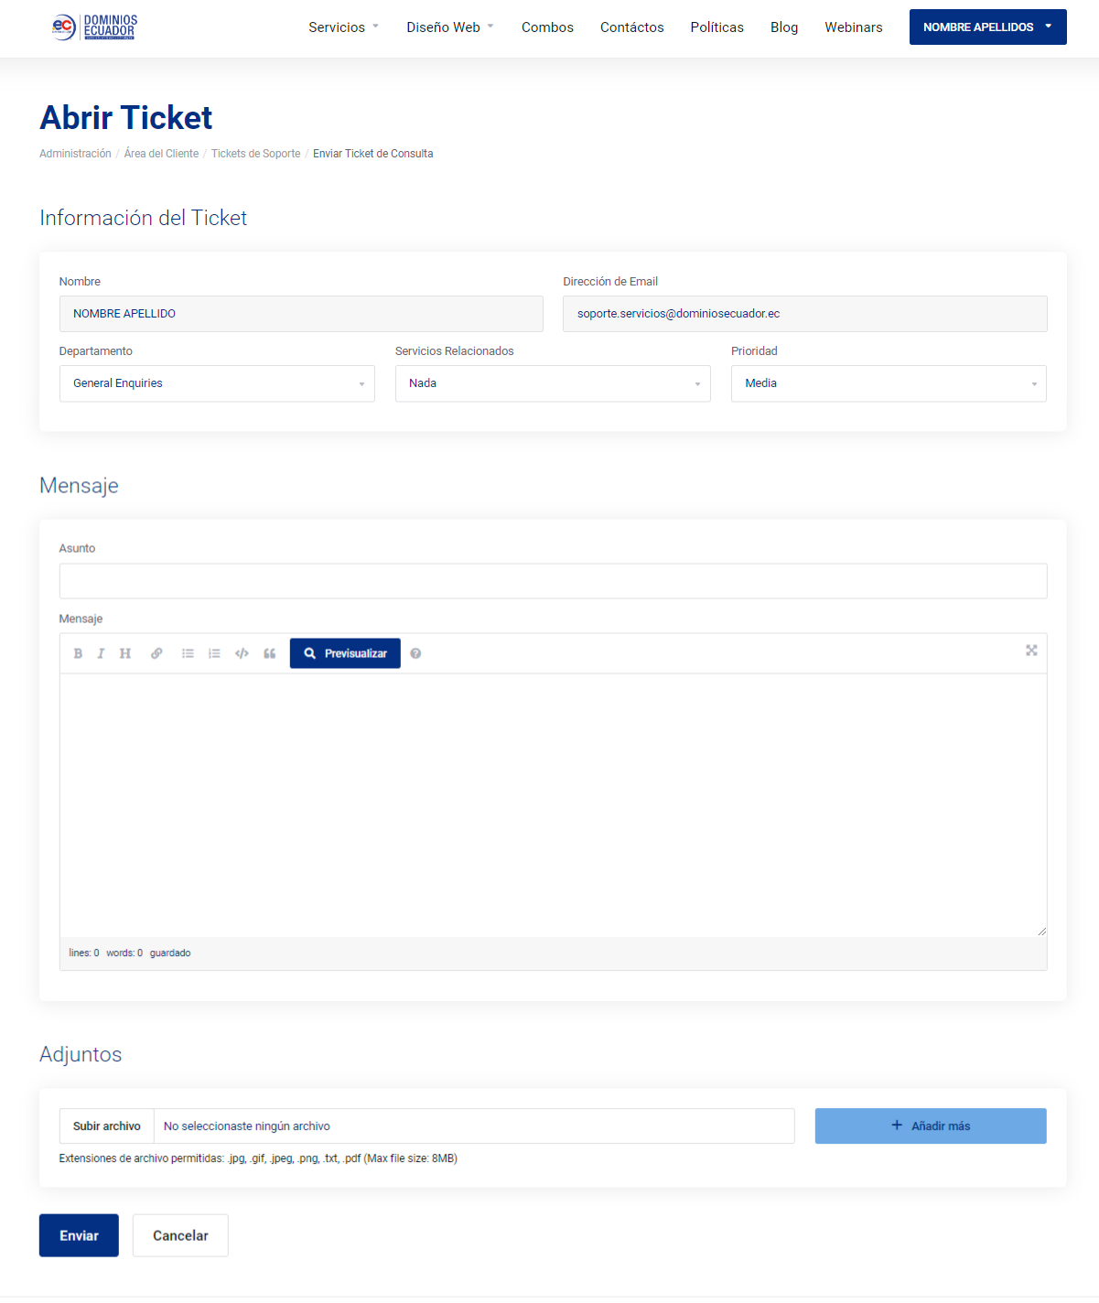Insert heading with the H icon
Image resolution: width=1099 pixels, height=1303 pixels.
[x=125, y=653]
